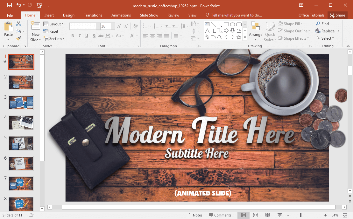Insert a rectangle shape from the Drawing gallery
Viewport: 353px width, 219px height.
226,24
